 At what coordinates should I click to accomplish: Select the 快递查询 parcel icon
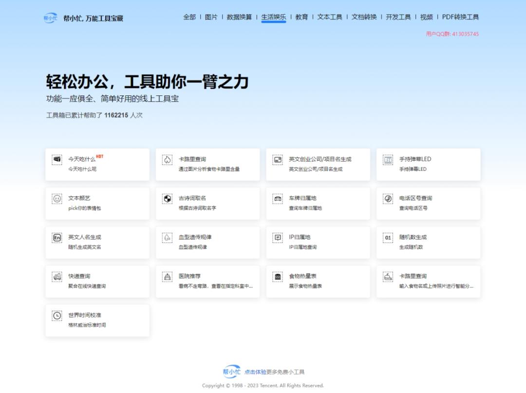[x=56, y=276]
